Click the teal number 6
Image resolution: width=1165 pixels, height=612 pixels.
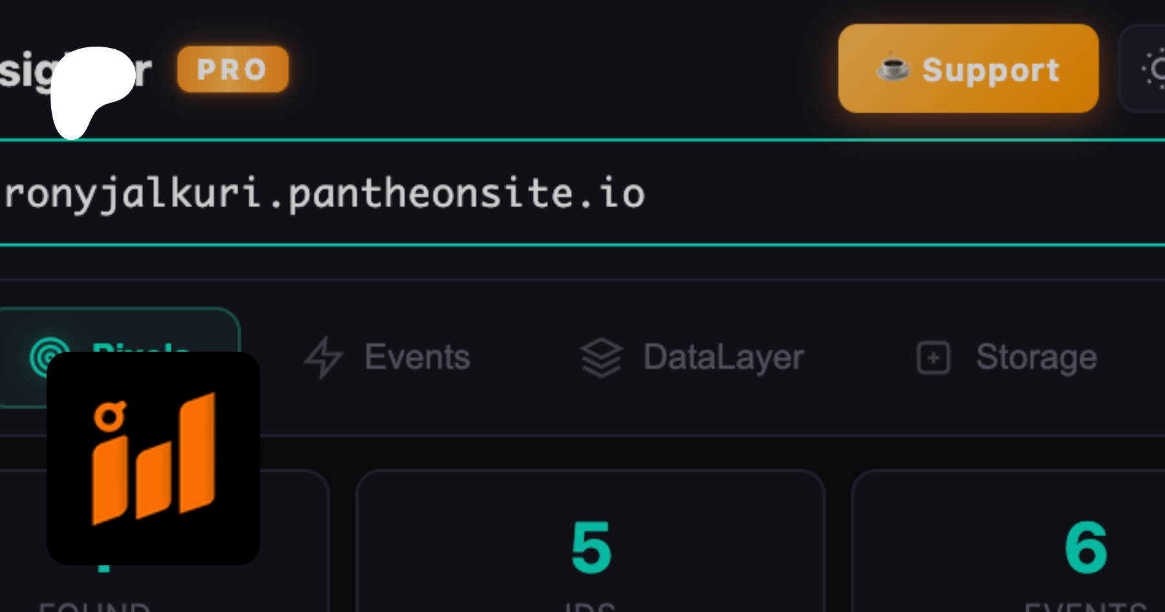(1085, 548)
